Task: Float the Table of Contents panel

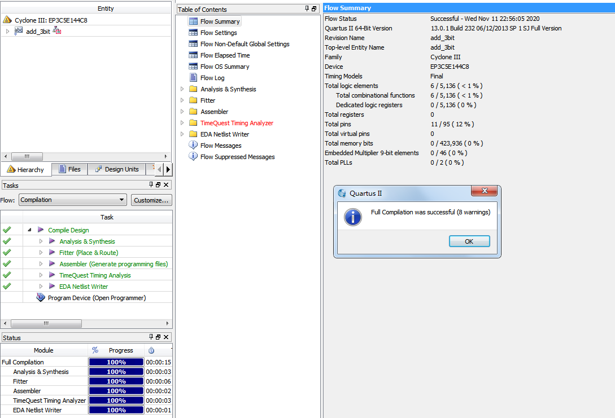Action: point(314,8)
